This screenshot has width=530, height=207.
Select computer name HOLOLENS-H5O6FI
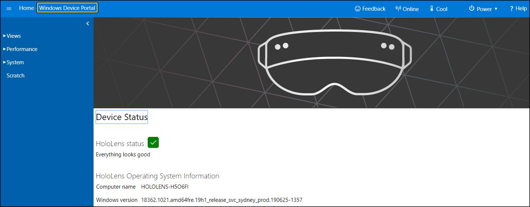coord(165,187)
